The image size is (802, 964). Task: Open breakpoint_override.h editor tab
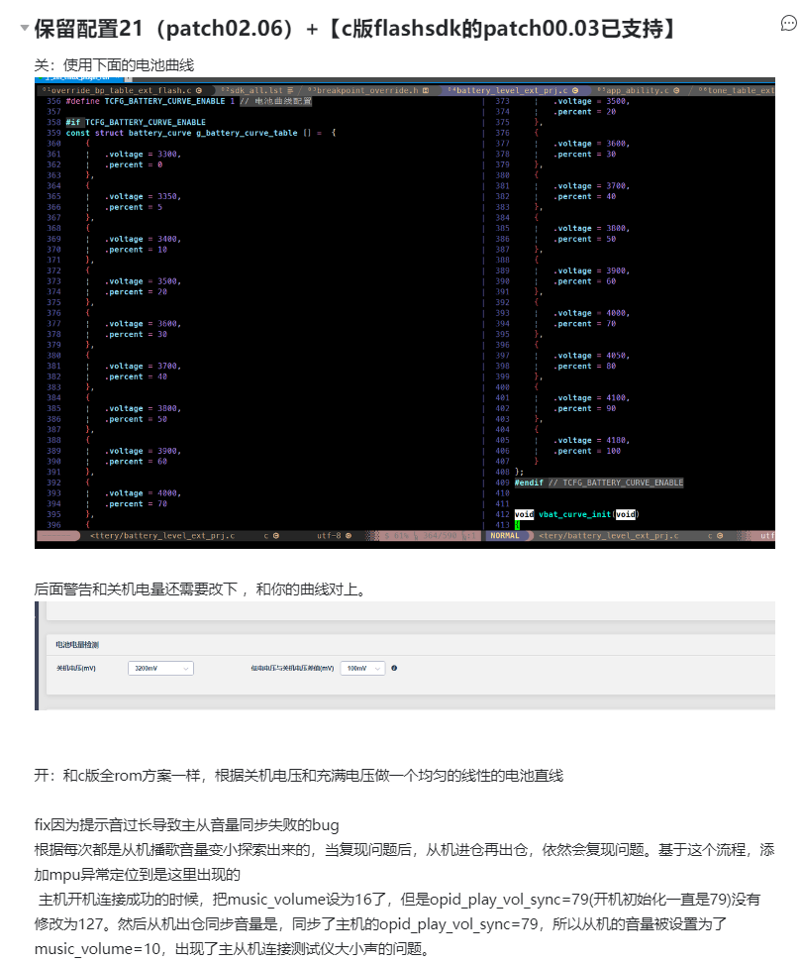click(x=368, y=90)
